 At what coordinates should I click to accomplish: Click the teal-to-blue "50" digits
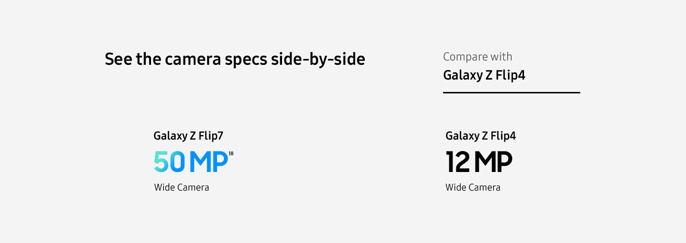[169, 162]
